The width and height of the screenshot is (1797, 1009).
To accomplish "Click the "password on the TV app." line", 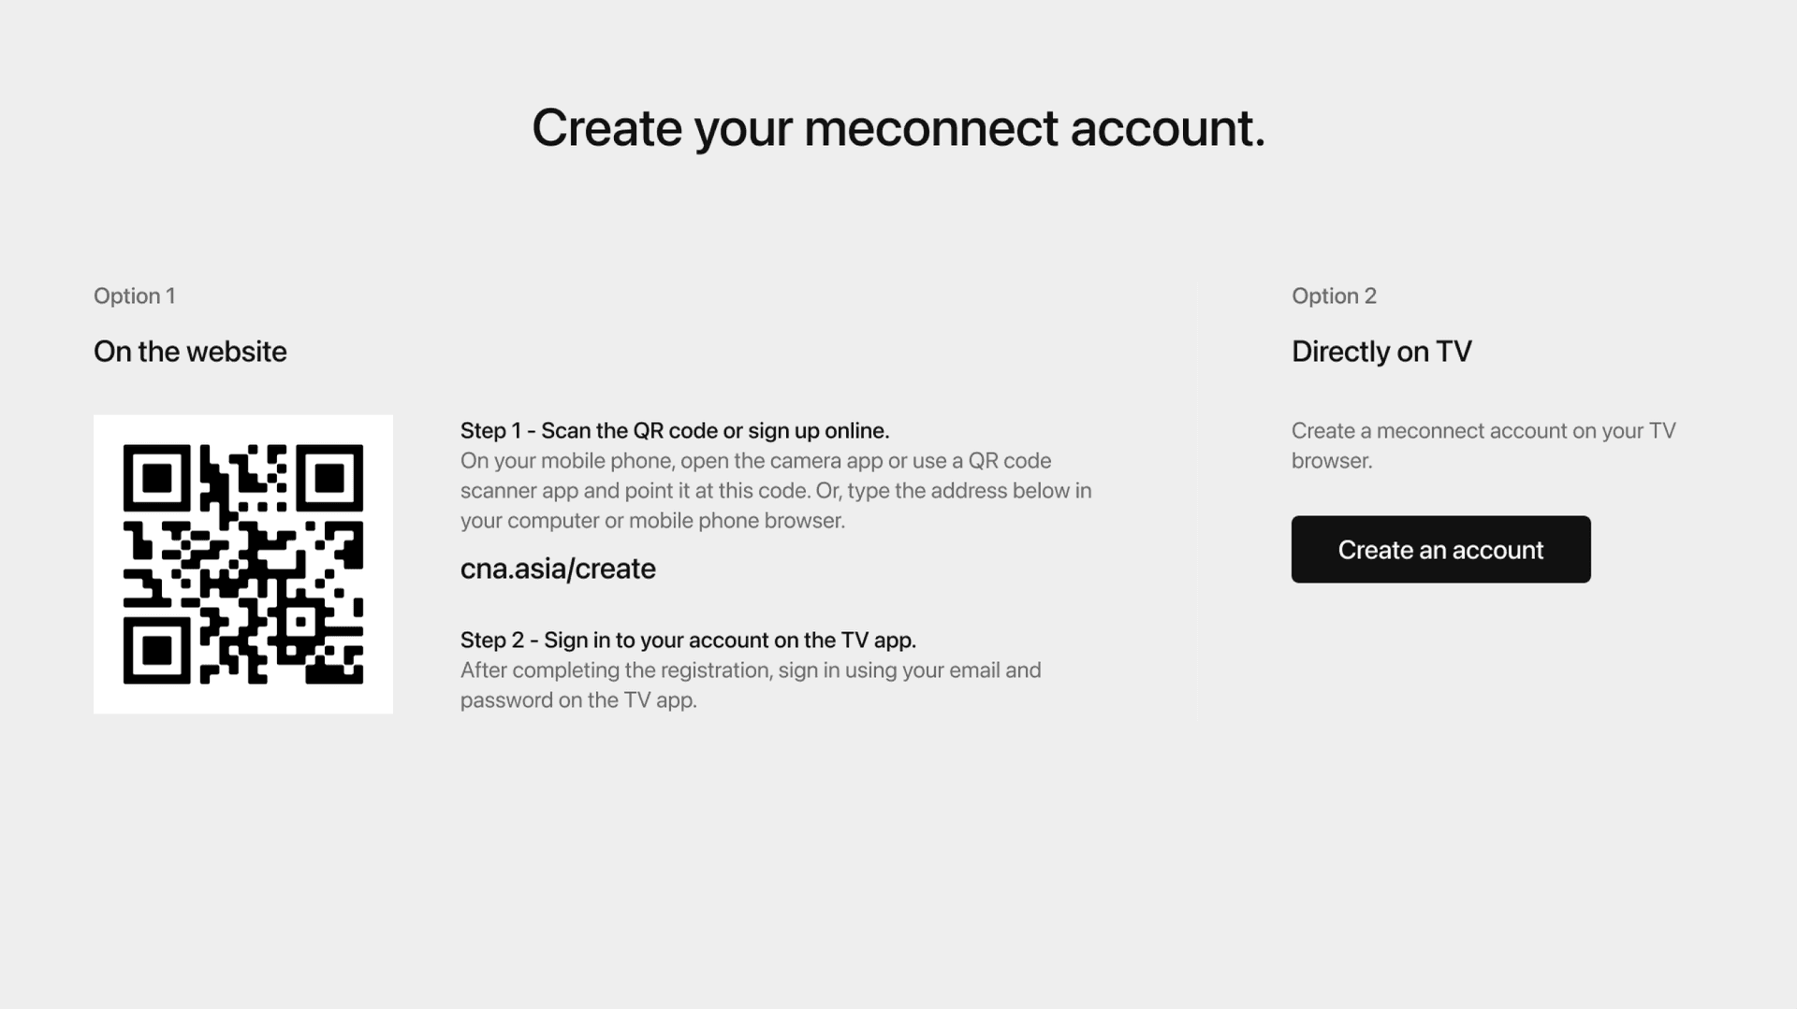I will coord(578,700).
